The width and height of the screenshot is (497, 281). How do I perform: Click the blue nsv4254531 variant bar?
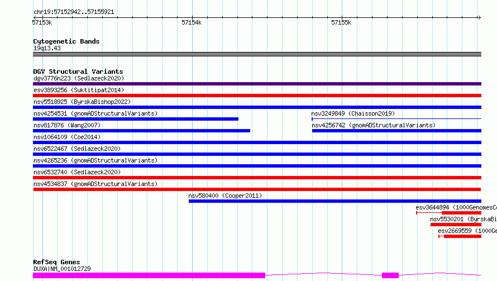click(136, 119)
